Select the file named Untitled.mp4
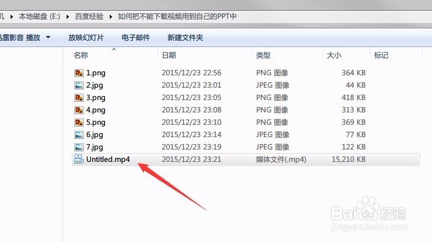The height and width of the screenshot is (242, 432). tap(108, 159)
